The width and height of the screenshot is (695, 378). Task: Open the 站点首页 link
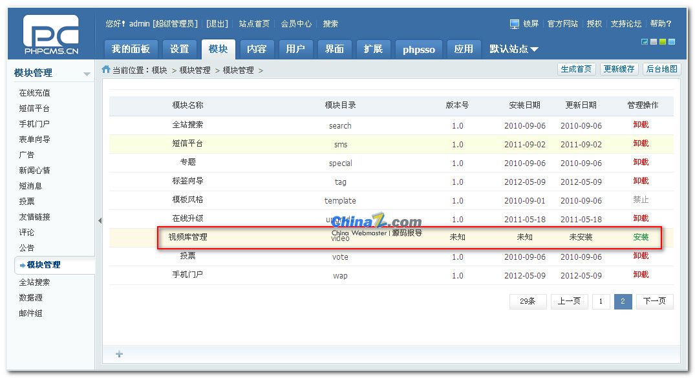(254, 24)
